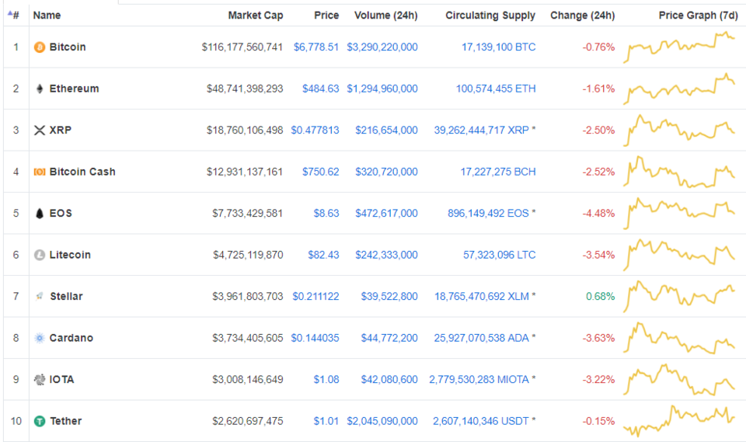
Task: Open the EOS name link
Action: (x=61, y=213)
